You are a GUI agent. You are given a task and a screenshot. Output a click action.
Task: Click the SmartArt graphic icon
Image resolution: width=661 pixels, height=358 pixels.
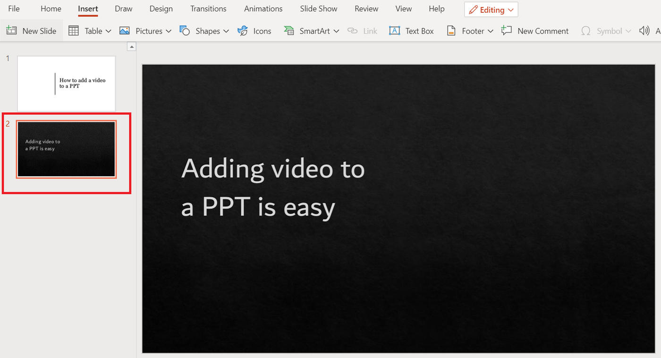pyautogui.click(x=289, y=30)
